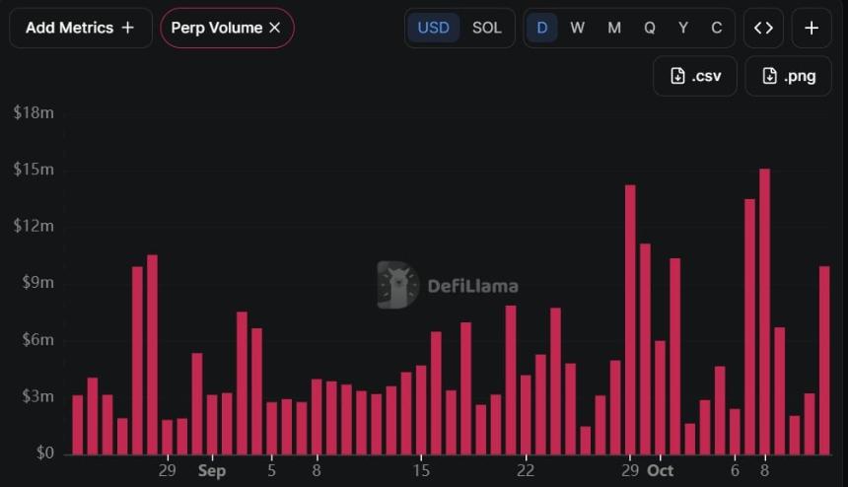This screenshot has height=487, width=848.
Task: Download chart data as .csv
Action: (695, 76)
